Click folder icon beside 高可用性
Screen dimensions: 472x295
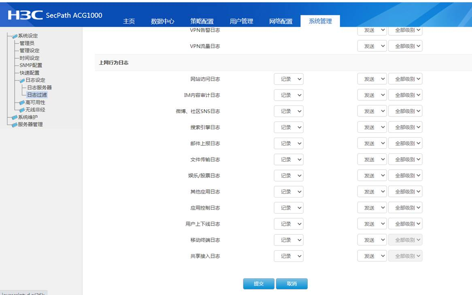click(22, 103)
